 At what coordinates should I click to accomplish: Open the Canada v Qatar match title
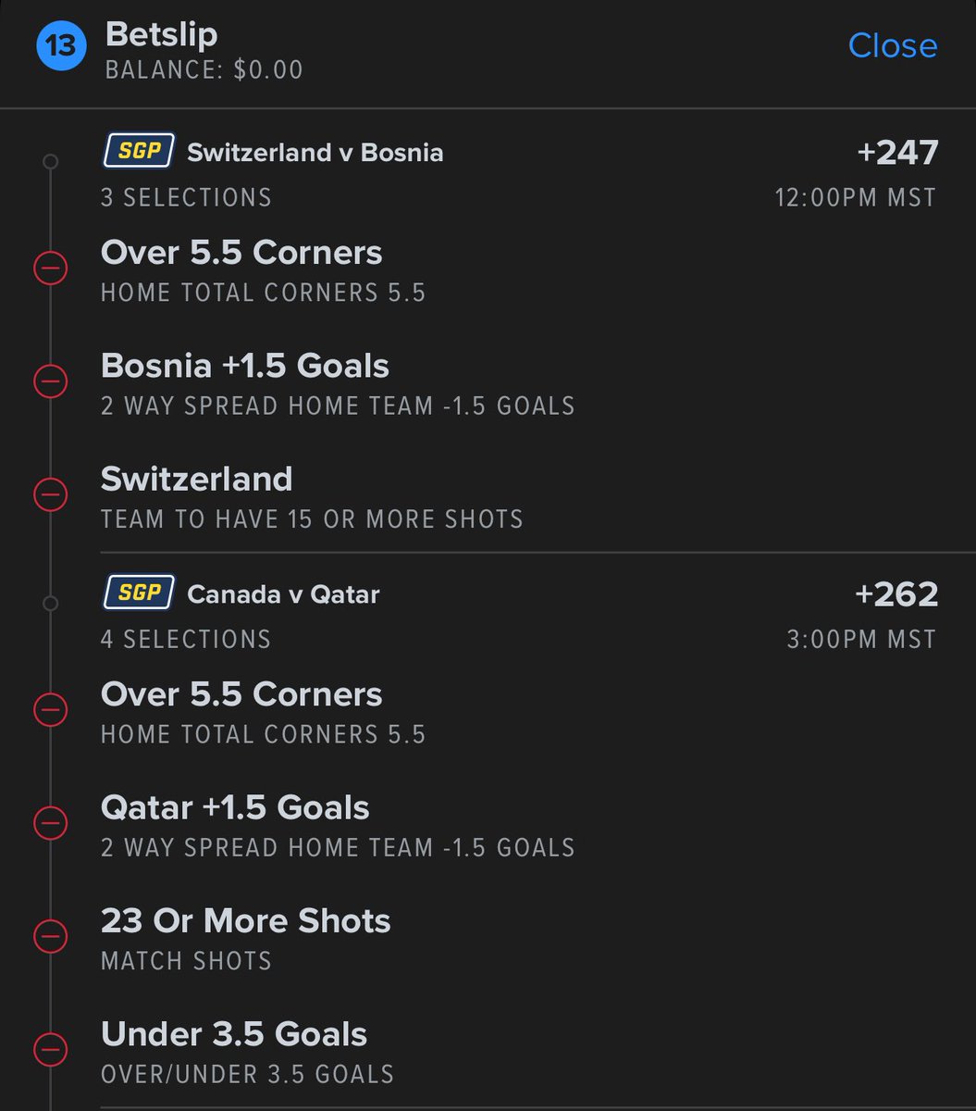click(283, 594)
